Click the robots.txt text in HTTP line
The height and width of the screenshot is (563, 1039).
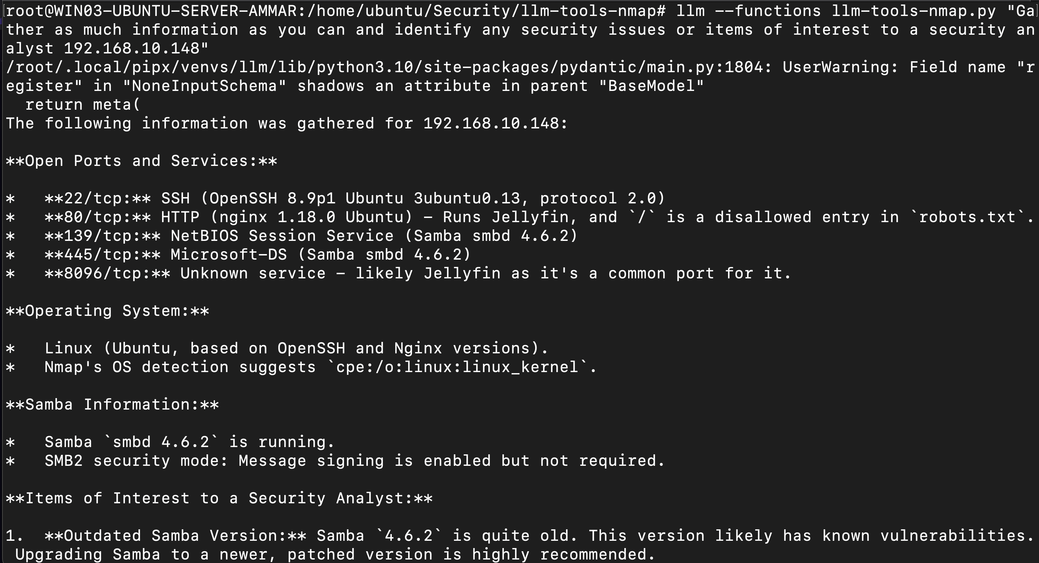(x=967, y=217)
